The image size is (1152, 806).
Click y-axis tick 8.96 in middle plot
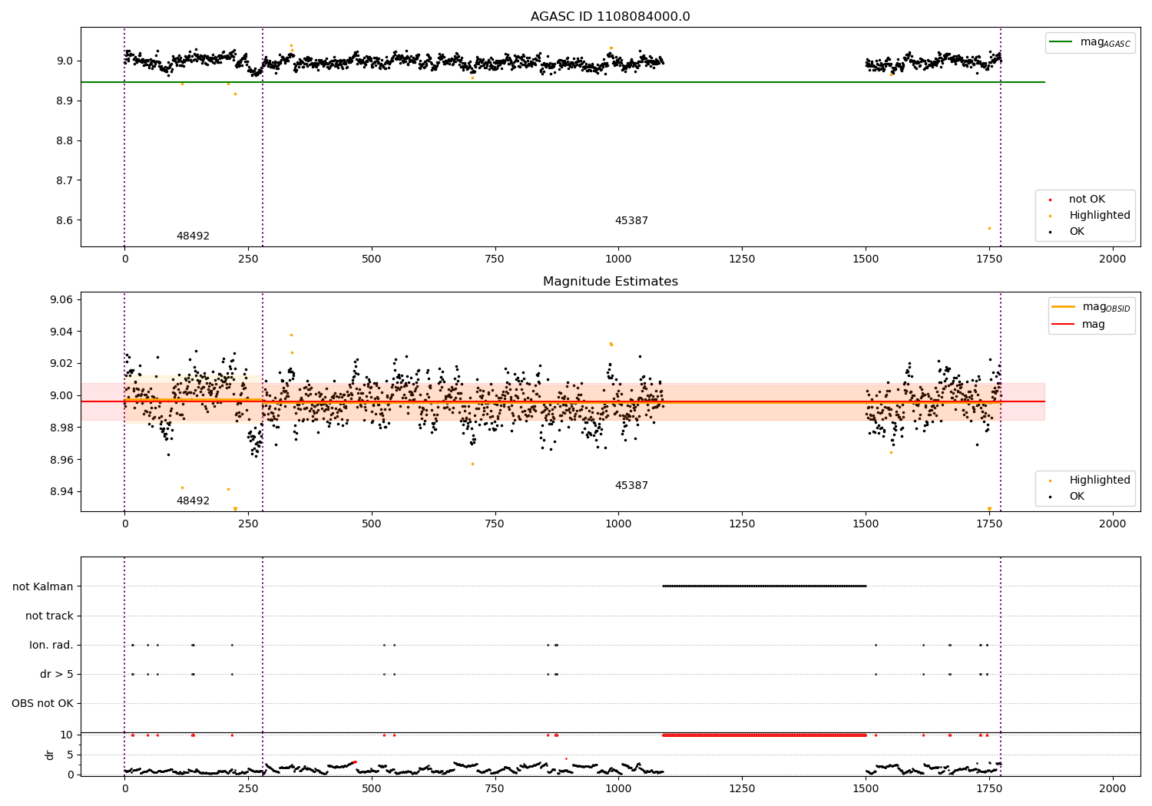point(61,461)
